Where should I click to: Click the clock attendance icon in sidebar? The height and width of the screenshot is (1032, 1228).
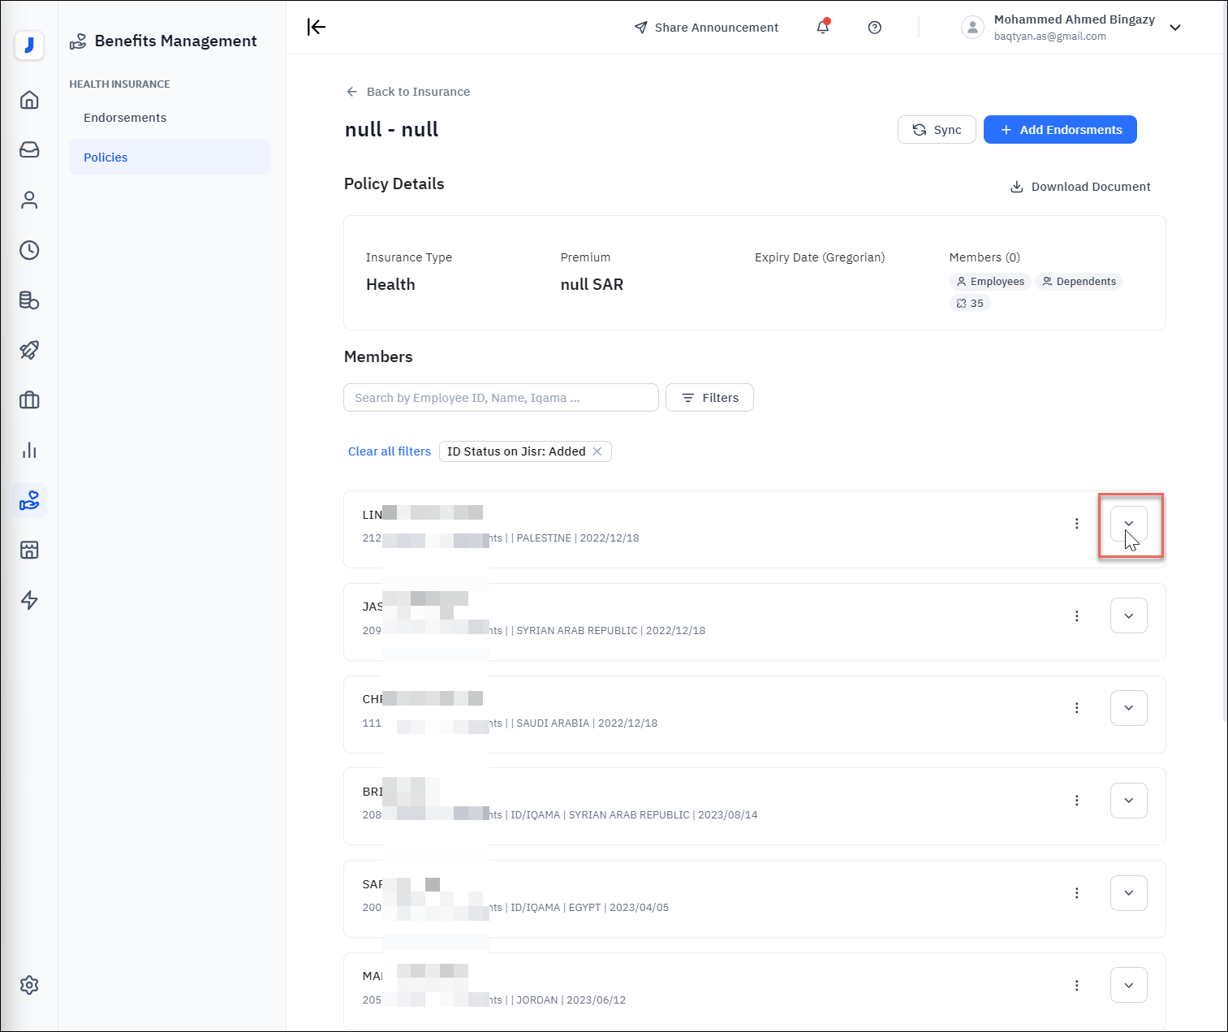tap(29, 250)
